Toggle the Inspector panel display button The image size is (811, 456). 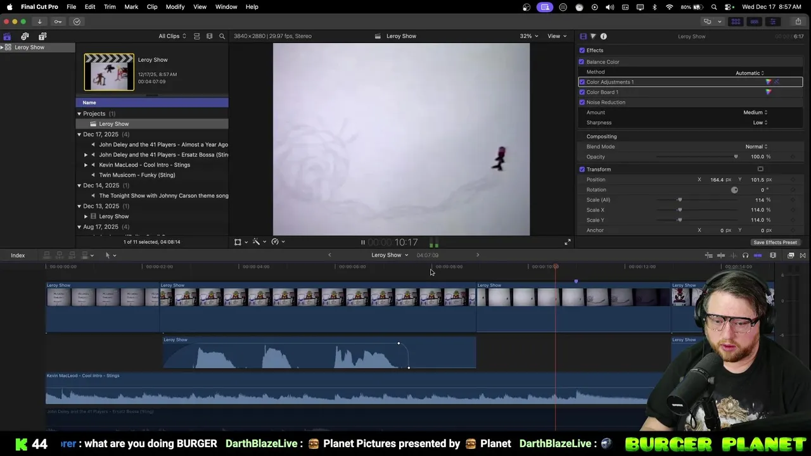click(772, 22)
